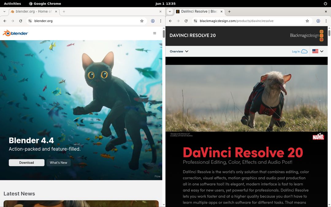This screenshot has height=207, width=331.
Task: Open Chrome three-dot menu in blender.org window
Action: pyautogui.click(x=161, y=21)
